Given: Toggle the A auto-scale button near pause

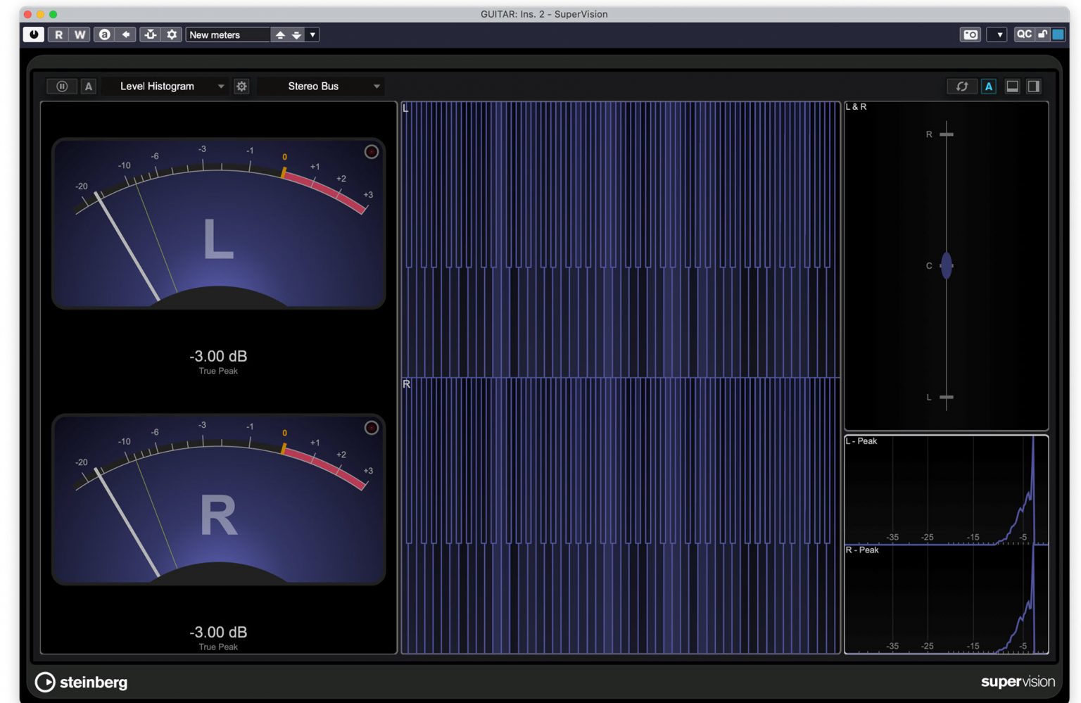Looking at the screenshot, I should tap(89, 86).
